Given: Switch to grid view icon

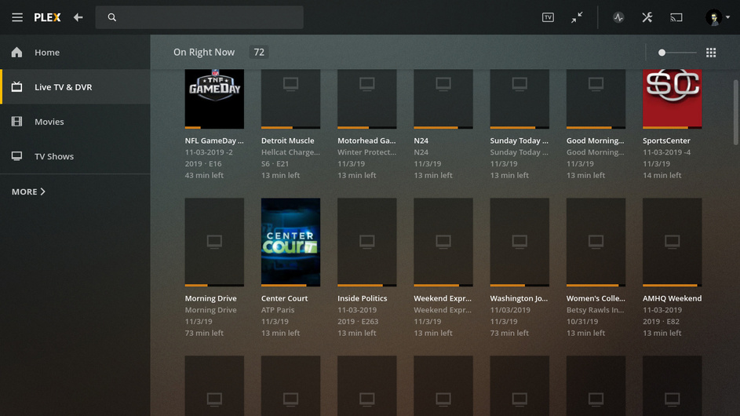Looking at the screenshot, I should tap(711, 53).
